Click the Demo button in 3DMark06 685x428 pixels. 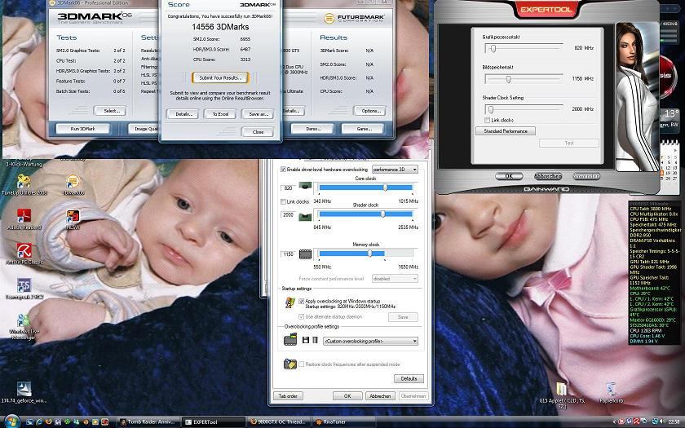coord(312,129)
